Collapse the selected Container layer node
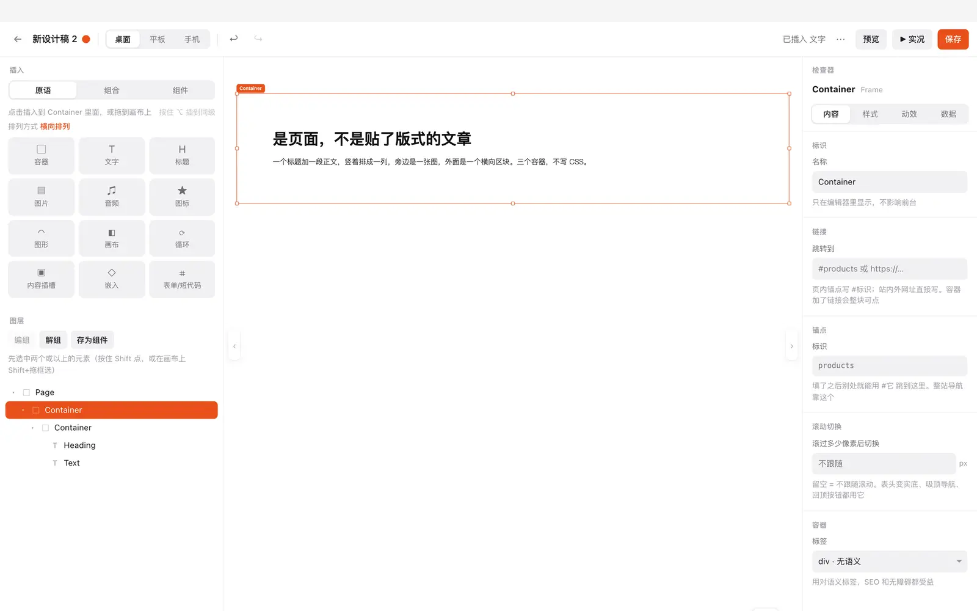Viewport: 977px width, 611px height. coord(23,410)
